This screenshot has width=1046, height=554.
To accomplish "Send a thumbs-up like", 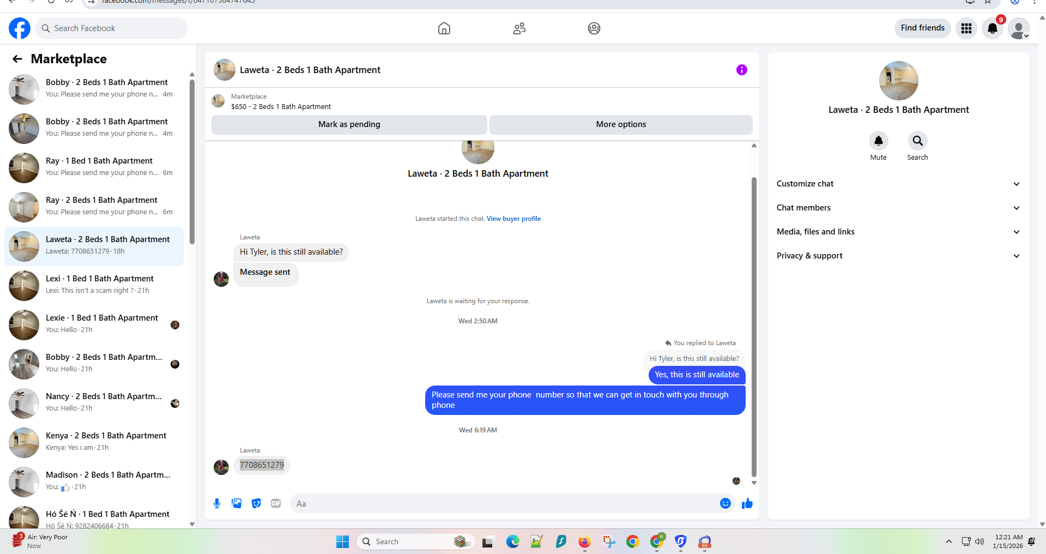I will (747, 503).
